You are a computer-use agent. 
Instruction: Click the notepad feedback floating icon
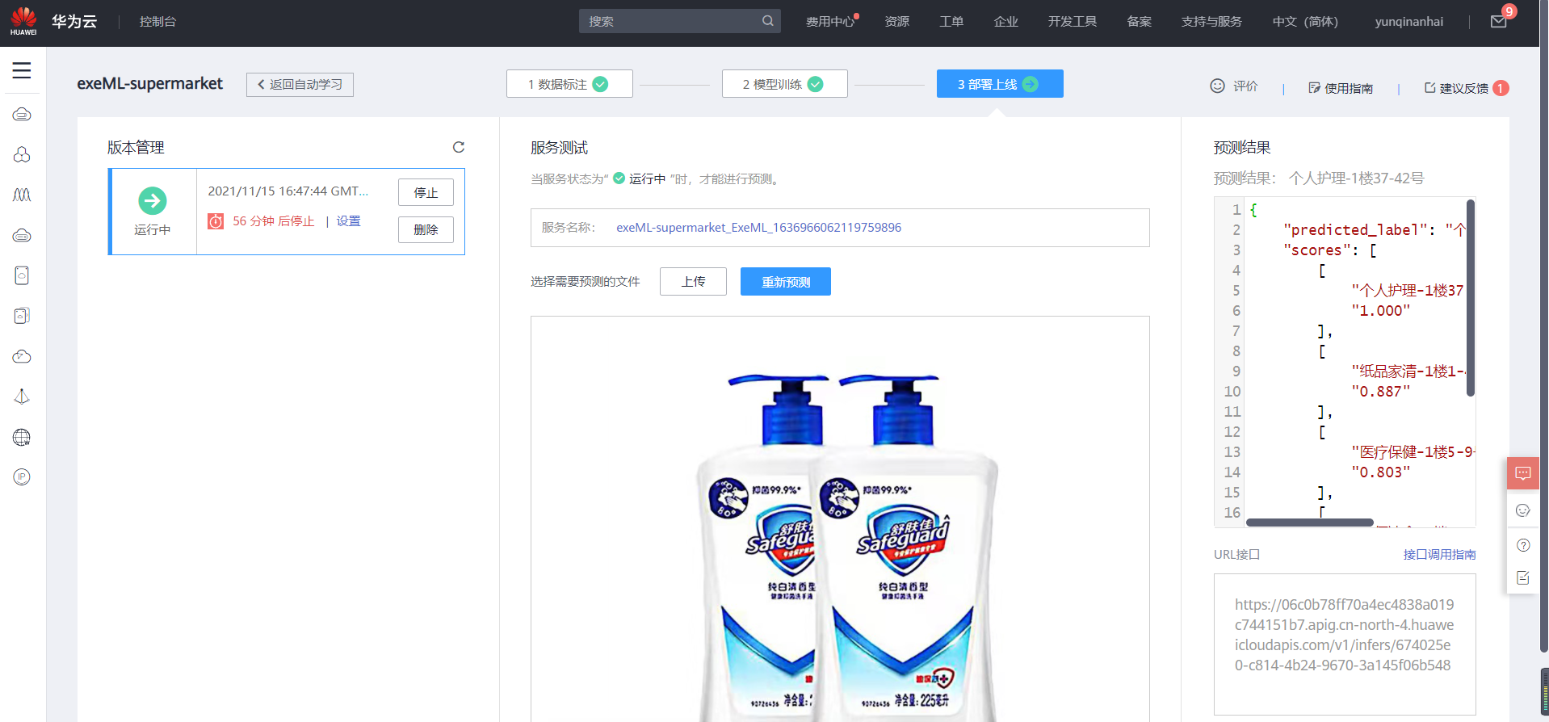coord(1523,577)
